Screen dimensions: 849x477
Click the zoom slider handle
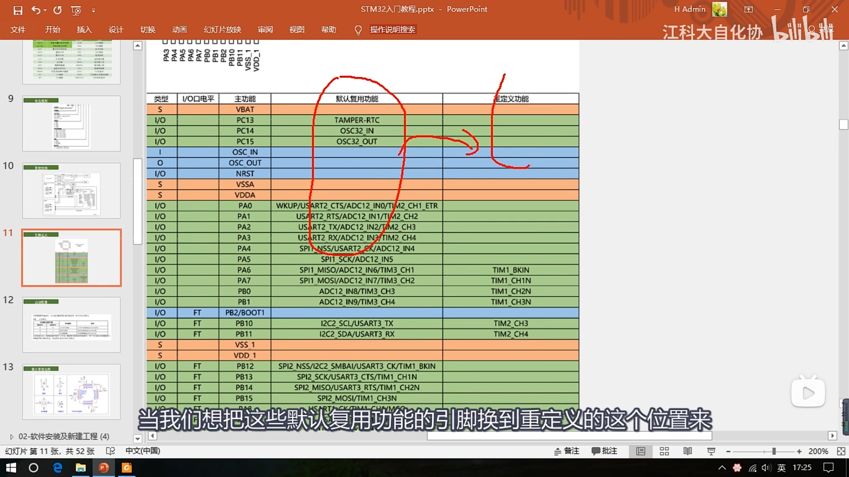pyautogui.click(x=774, y=451)
